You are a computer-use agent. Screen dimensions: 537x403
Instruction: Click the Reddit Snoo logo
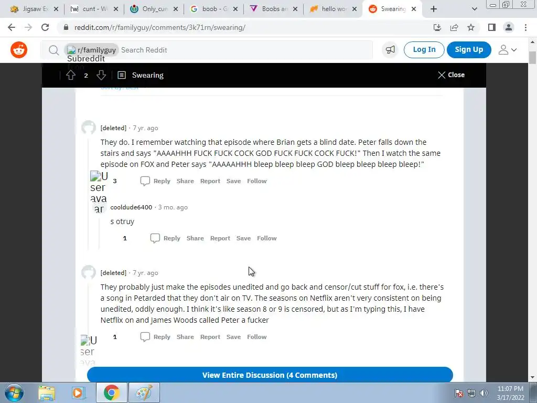pyautogui.click(x=19, y=50)
